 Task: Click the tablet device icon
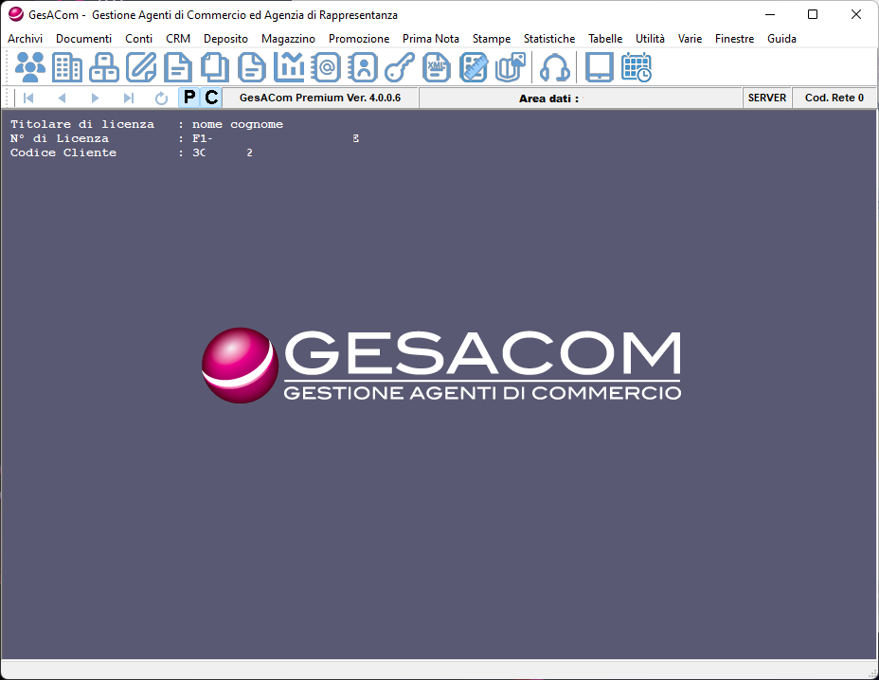[600, 67]
